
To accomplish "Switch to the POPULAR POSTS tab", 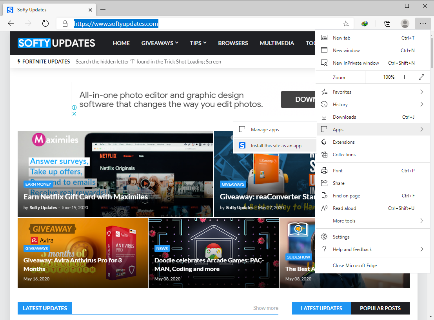I will tap(380, 308).
